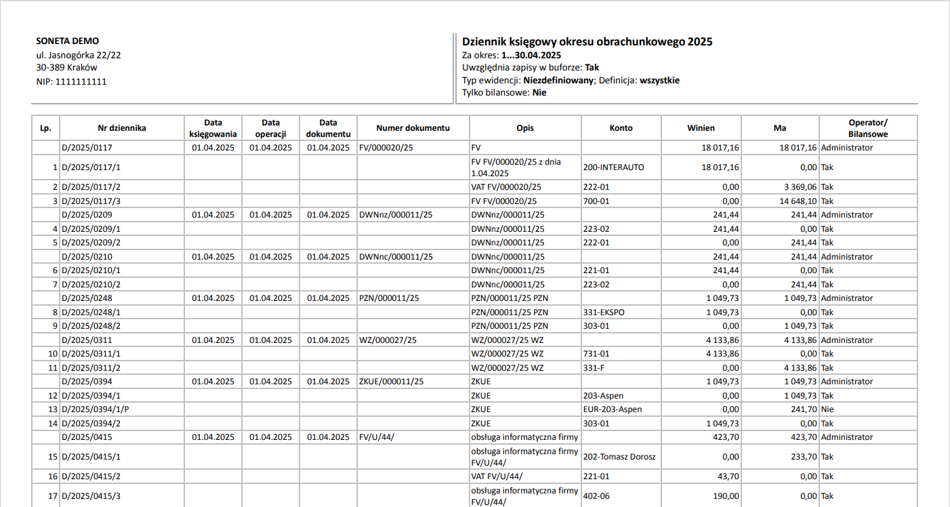Select the EUR-203-Aspen account cell
950x507 pixels.
point(612,409)
